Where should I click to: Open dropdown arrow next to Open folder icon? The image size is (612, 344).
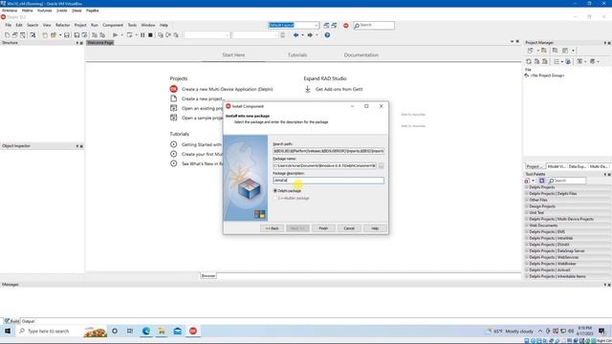coord(60,35)
